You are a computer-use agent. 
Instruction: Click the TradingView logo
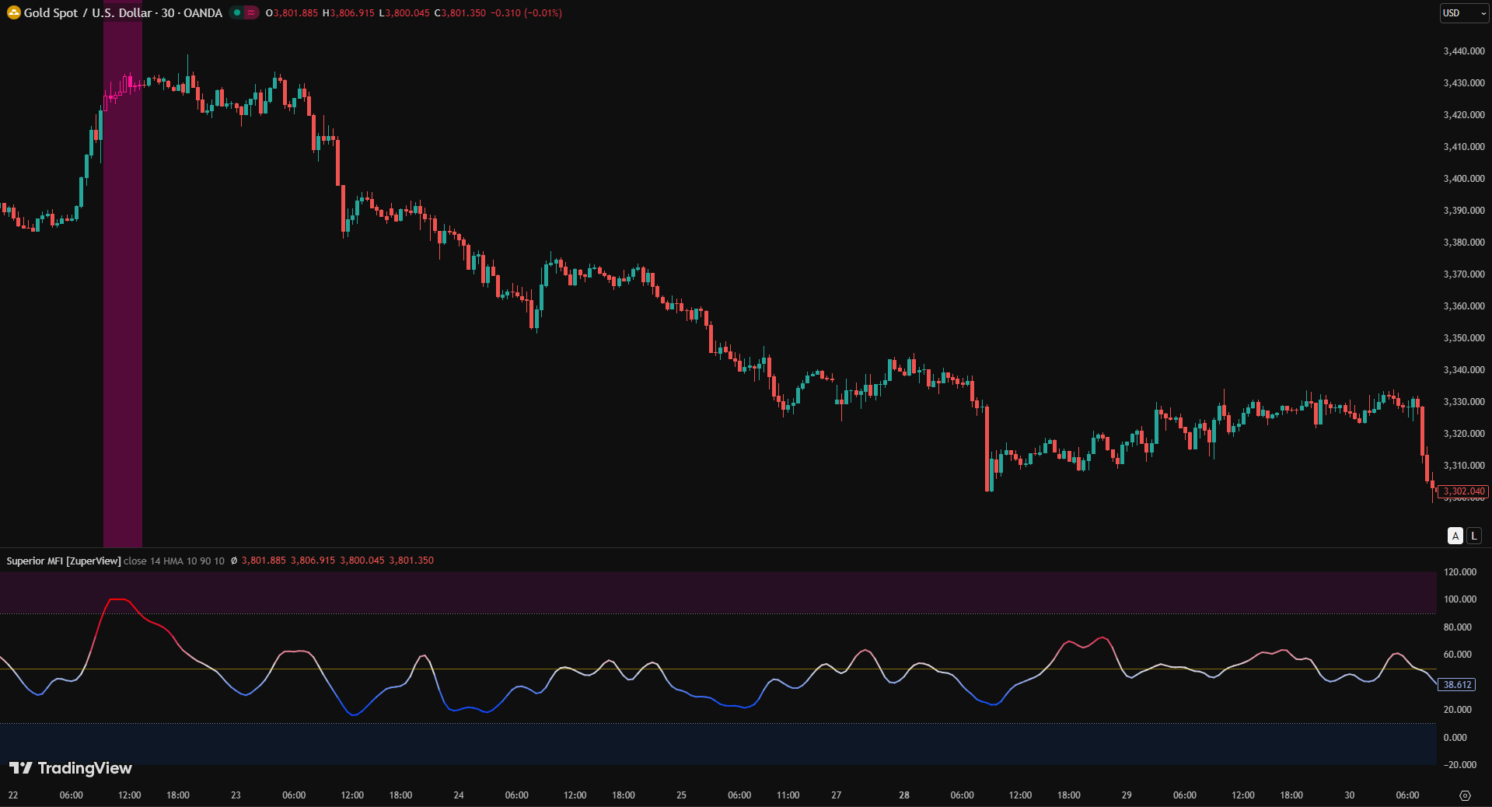tap(71, 768)
